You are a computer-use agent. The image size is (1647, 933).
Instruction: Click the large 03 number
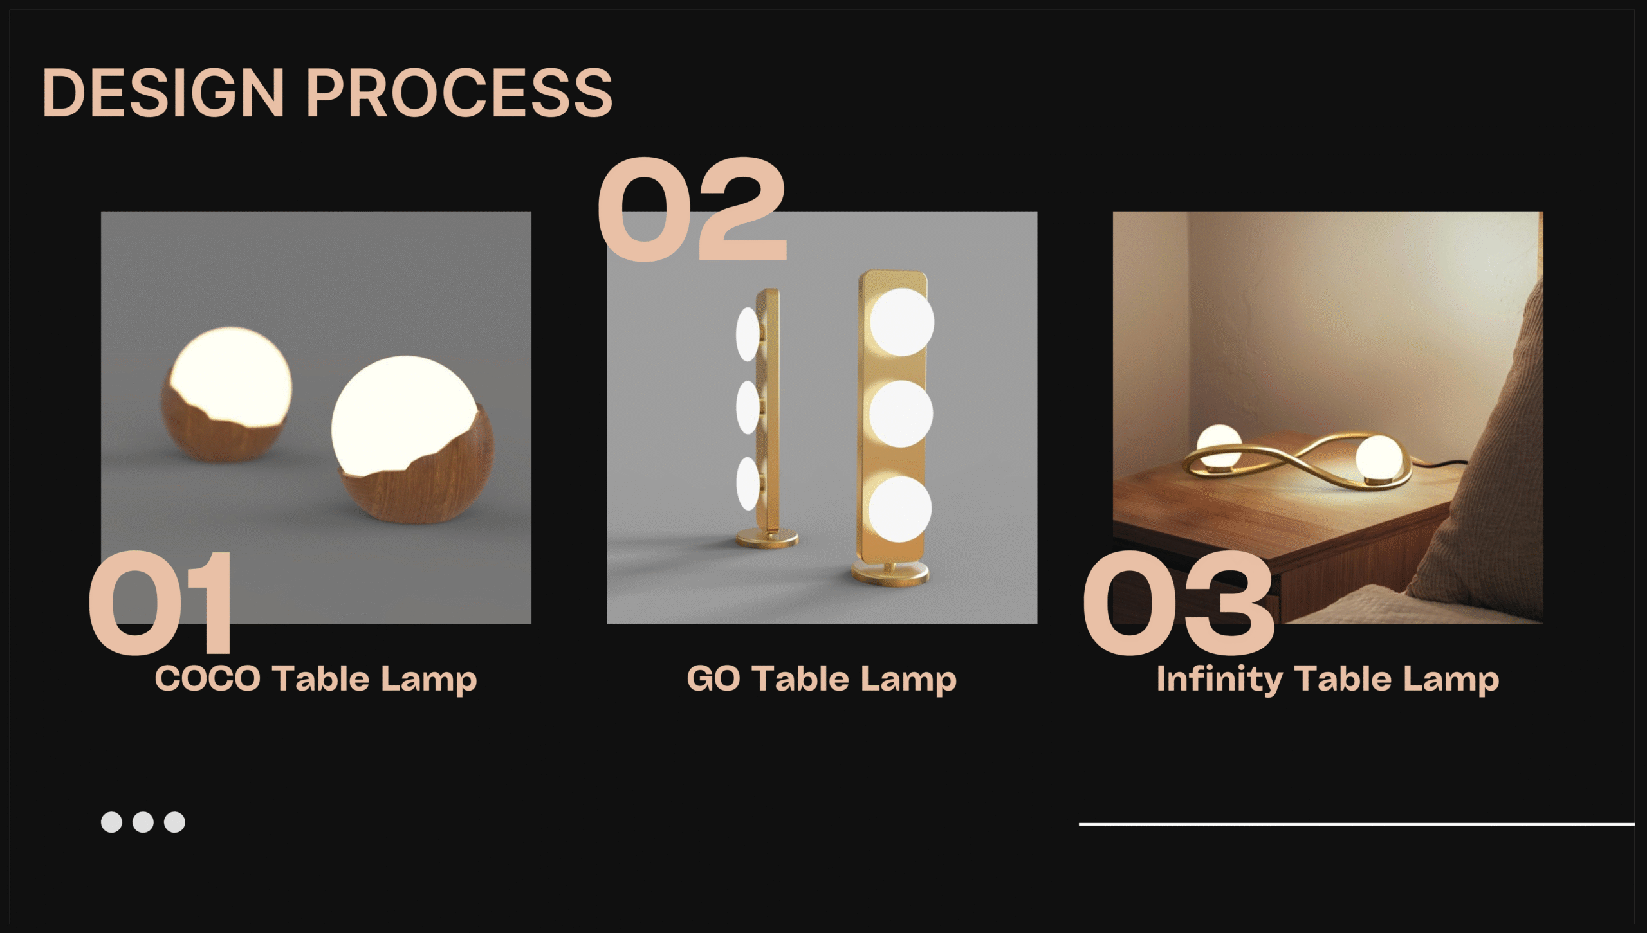click(1179, 602)
